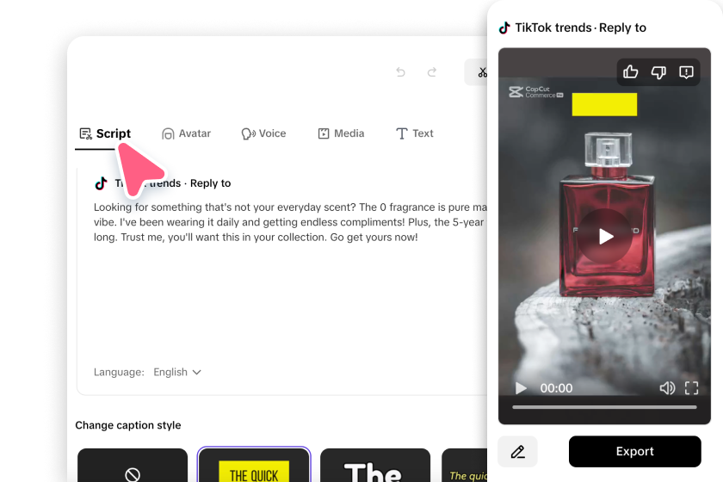Select THE QUICK yellow caption style

[x=254, y=466]
